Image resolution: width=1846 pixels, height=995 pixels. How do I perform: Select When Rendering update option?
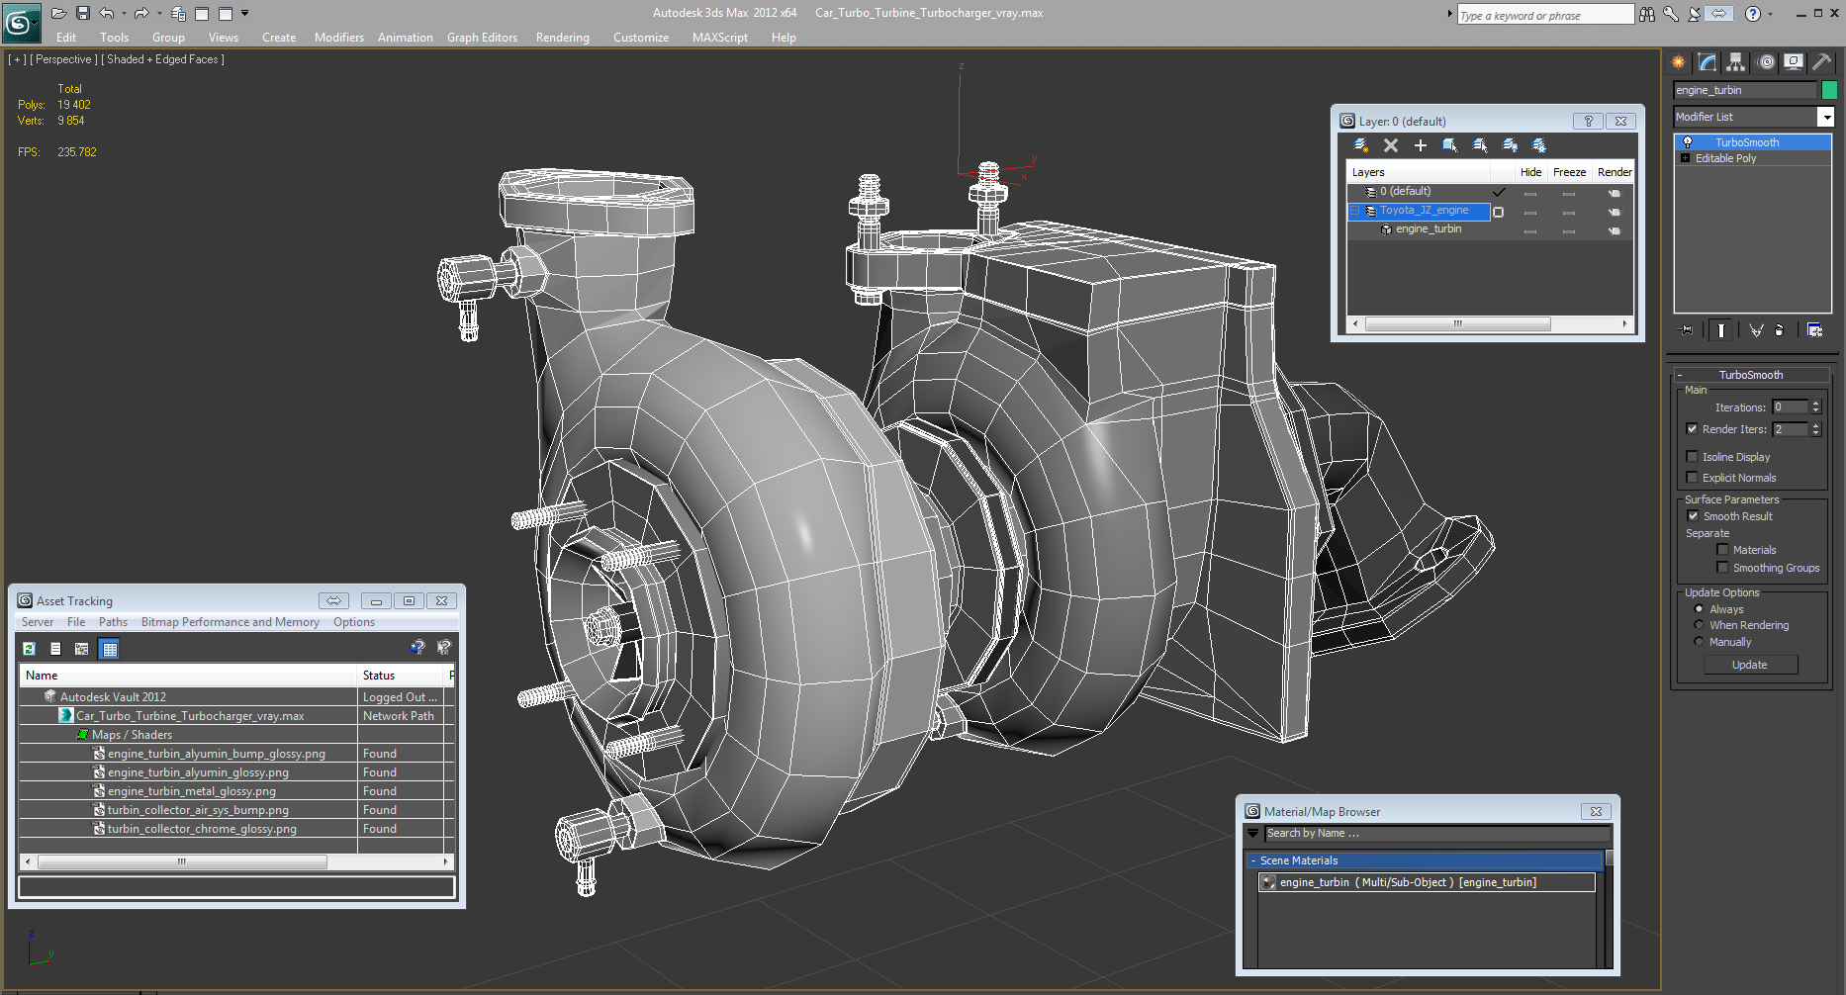[1699, 625]
